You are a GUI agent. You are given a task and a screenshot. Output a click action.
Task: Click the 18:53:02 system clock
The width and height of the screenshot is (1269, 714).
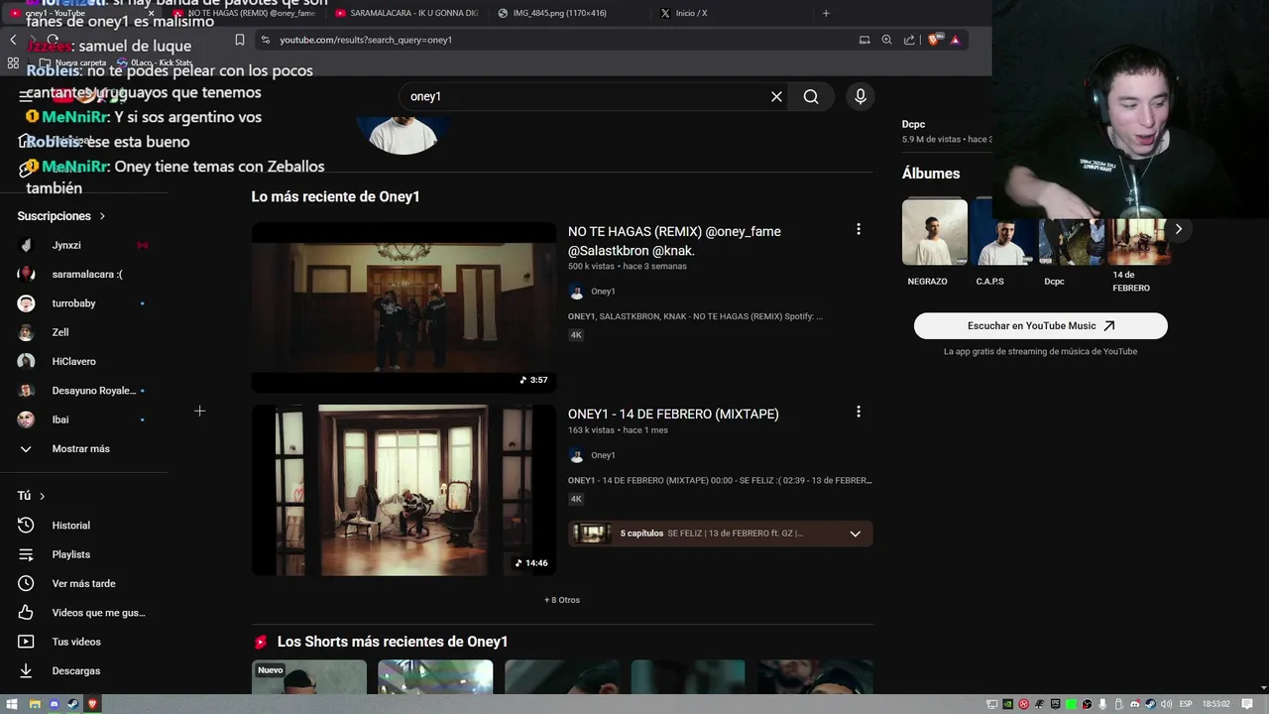tap(1215, 704)
